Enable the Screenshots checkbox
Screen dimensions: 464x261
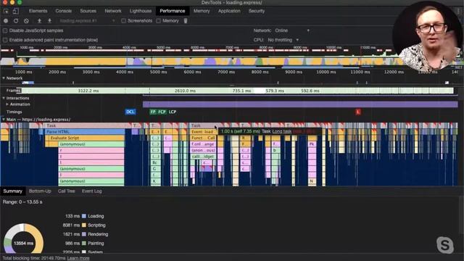point(123,21)
